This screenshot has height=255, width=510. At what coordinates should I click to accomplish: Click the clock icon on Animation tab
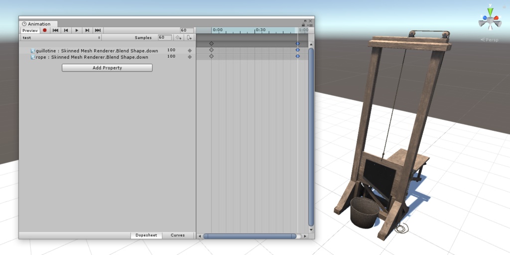[24, 24]
